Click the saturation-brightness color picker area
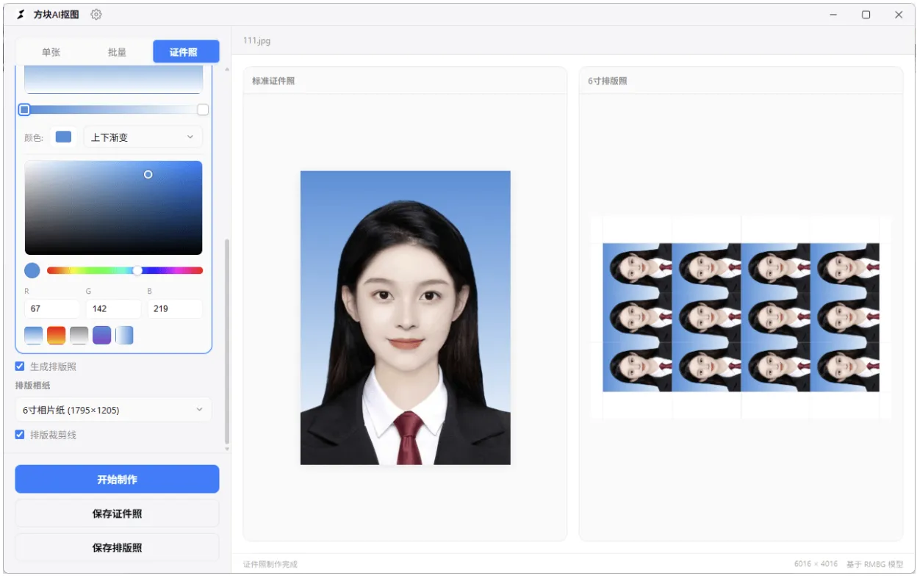The image size is (917, 578). (113, 208)
